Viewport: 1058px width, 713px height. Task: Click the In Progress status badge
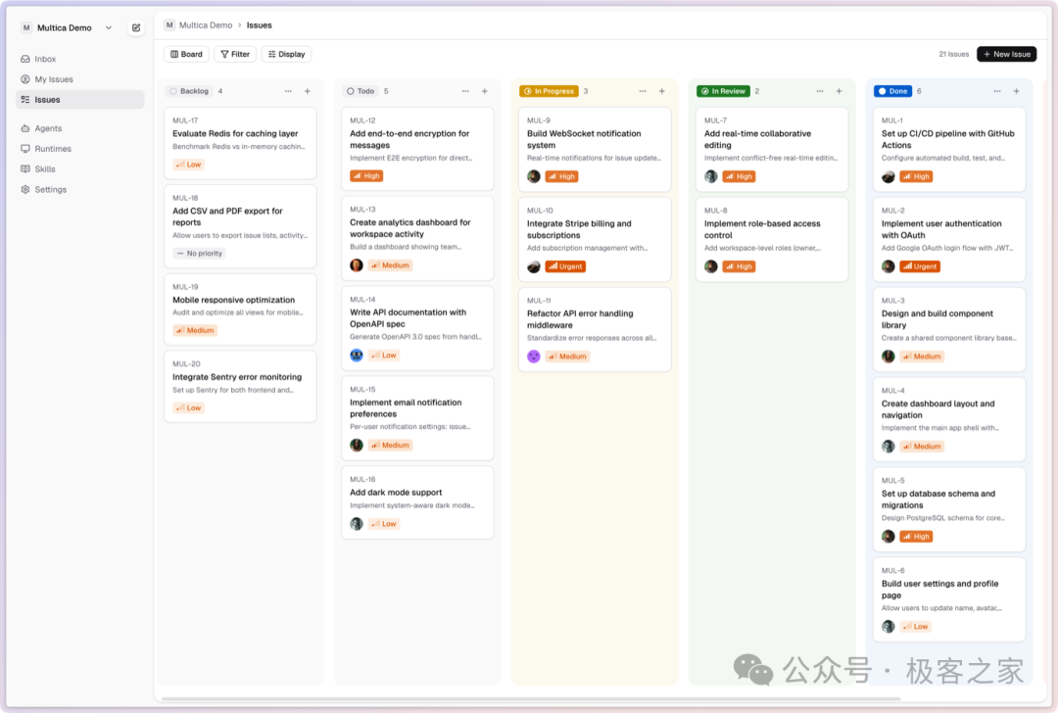(550, 91)
